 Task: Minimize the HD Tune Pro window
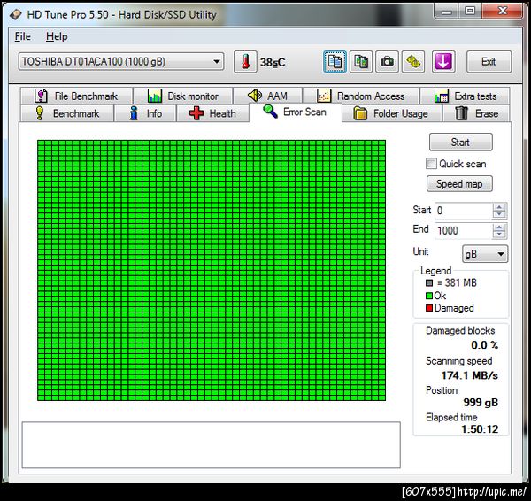447,12
